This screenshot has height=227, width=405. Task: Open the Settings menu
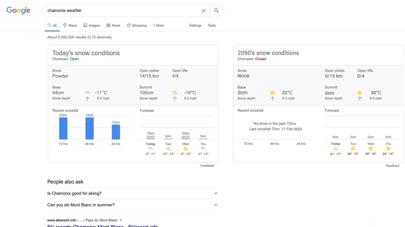click(x=195, y=25)
